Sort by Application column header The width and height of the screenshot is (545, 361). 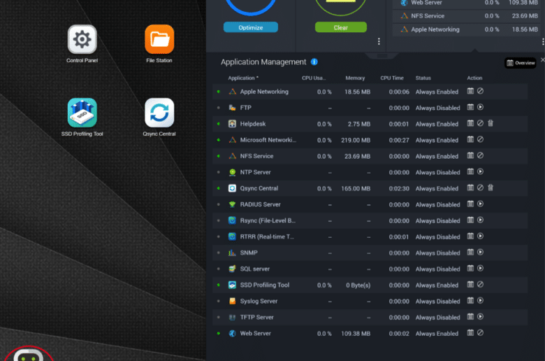pyautogui.click(x=243, y=78)
